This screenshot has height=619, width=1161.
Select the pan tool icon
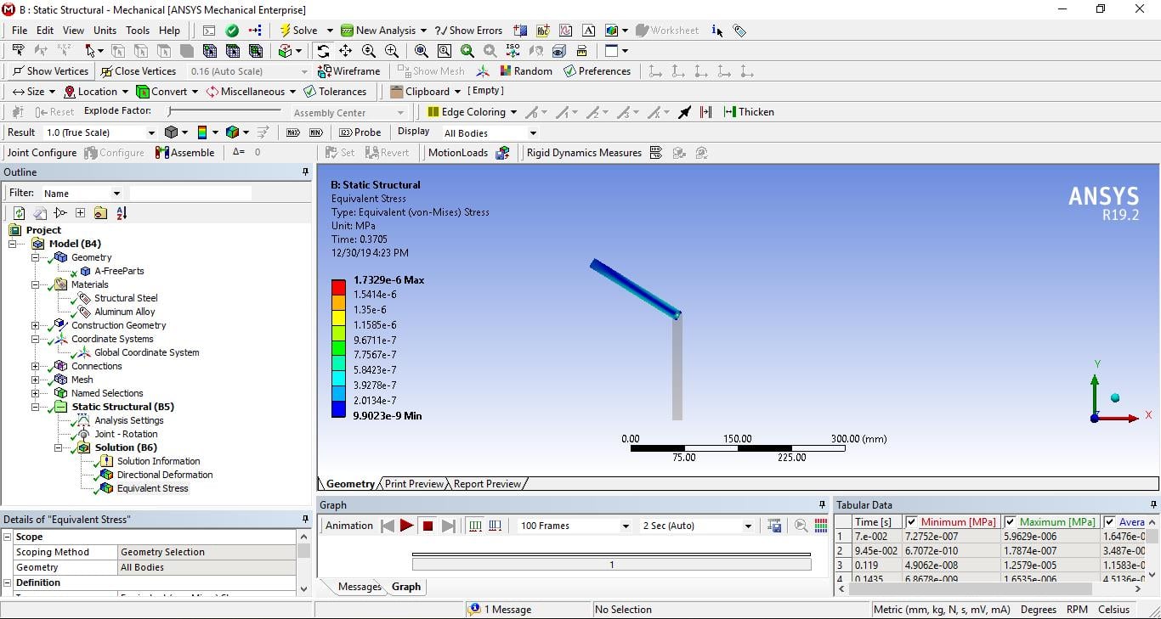click(346, 51)
